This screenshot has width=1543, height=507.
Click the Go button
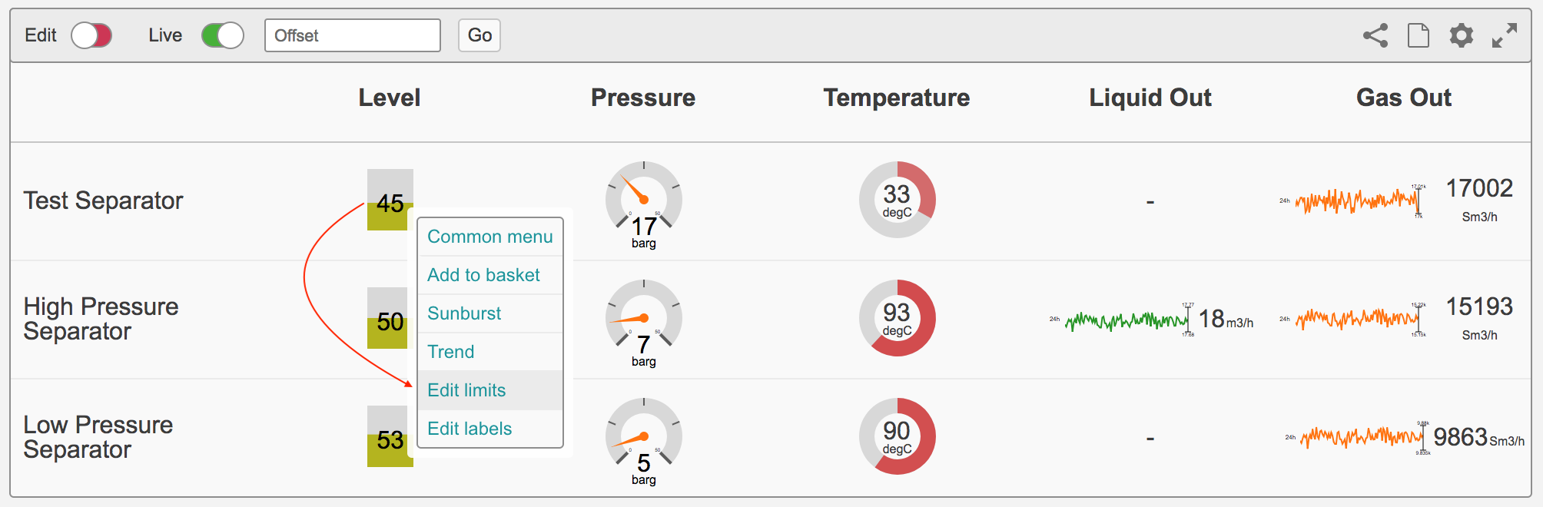pyautogui.click(x=479, y=35)
